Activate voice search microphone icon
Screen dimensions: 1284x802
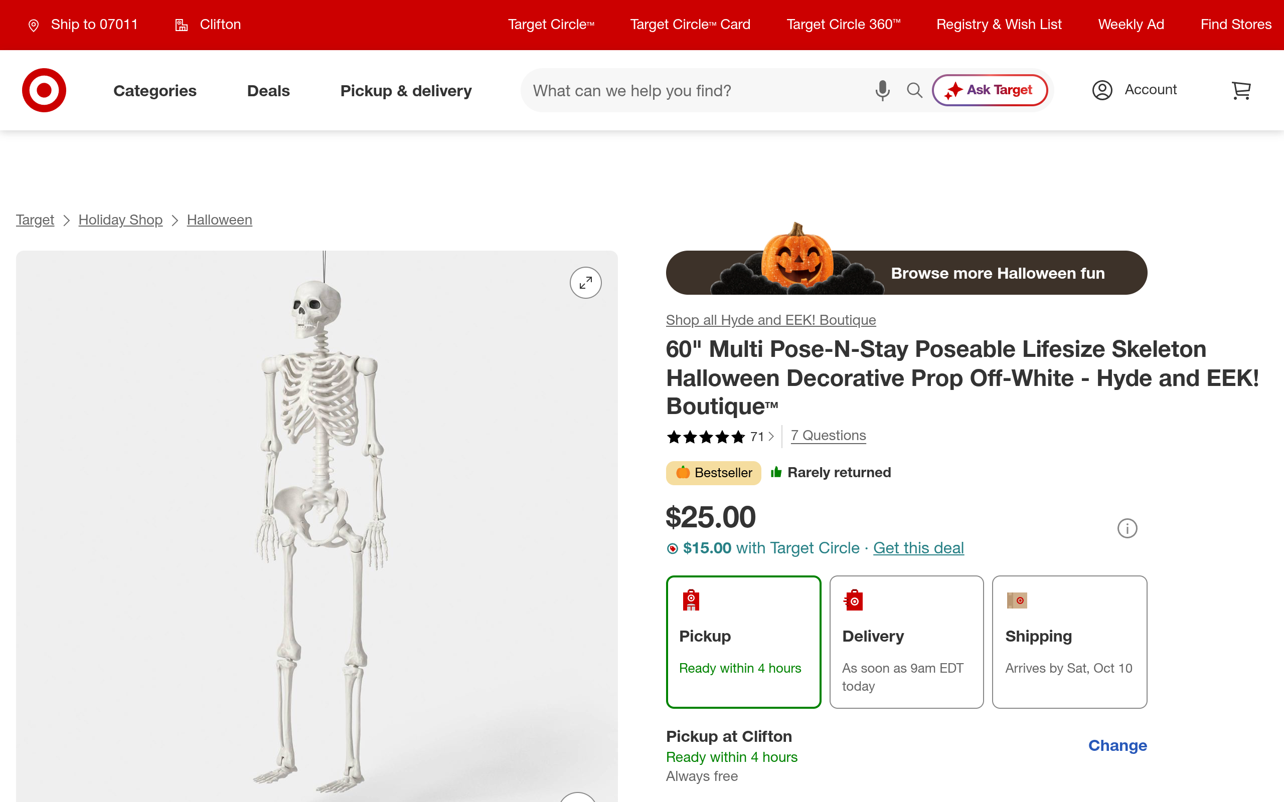point(882,91)
